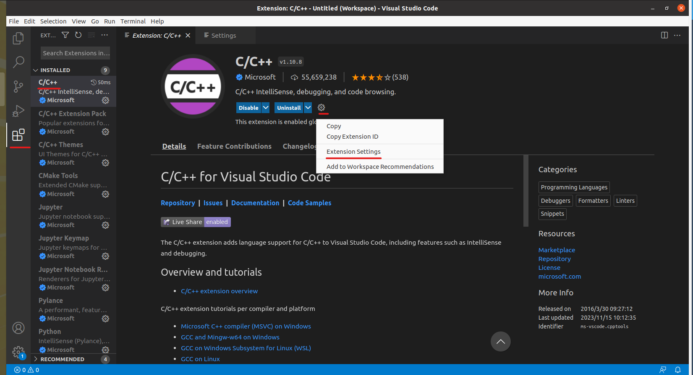Click manage gear for CMake Tools
Image resolution: width=693 pixels, height=375 pixels.
coord(105,194)
